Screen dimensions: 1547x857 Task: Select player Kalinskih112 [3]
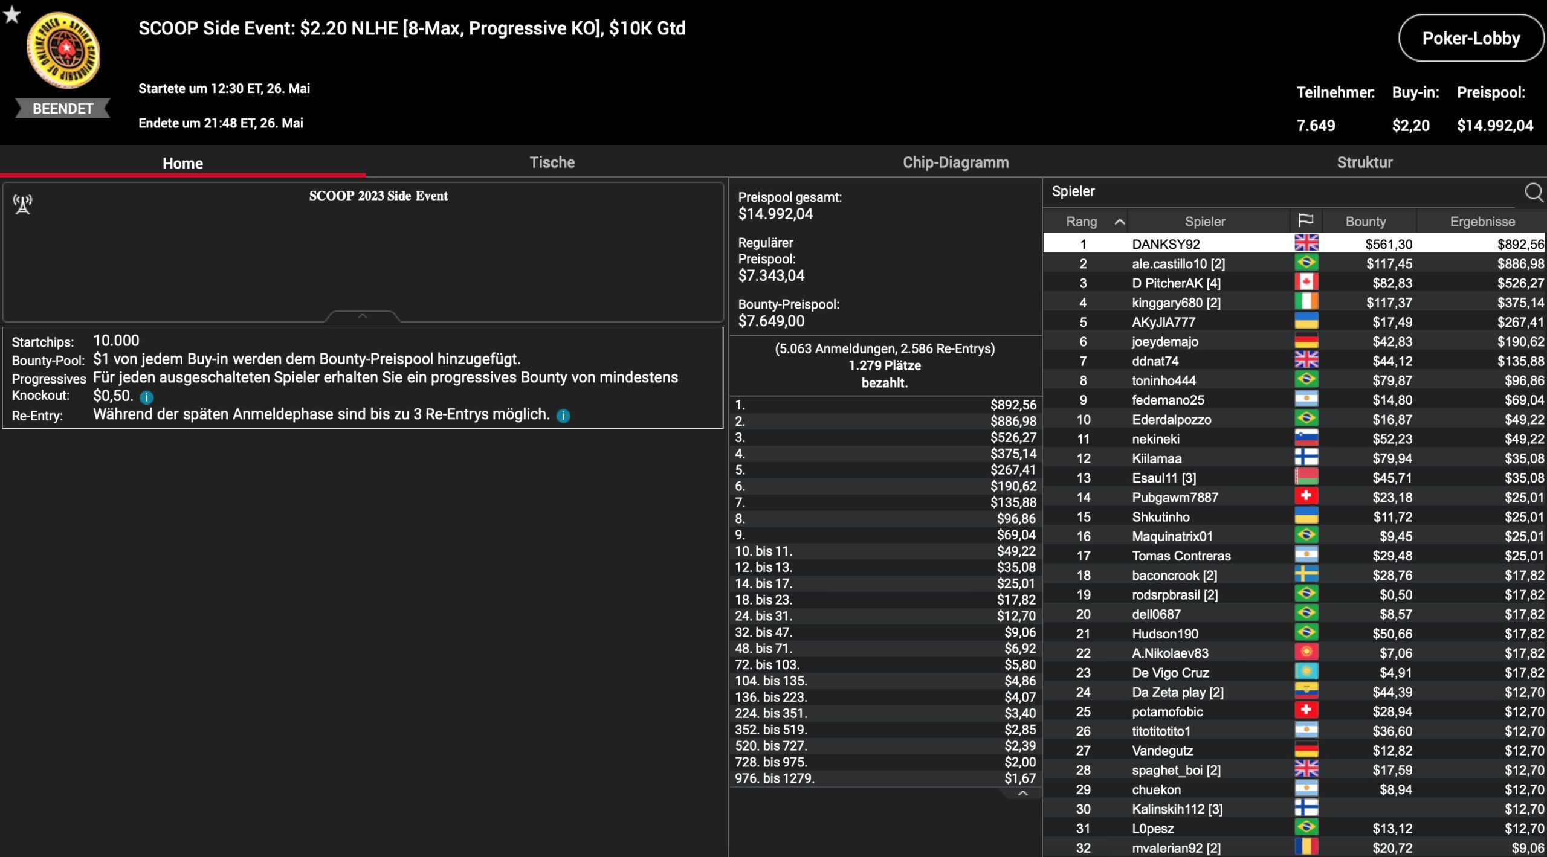click(x=1177, y=809)
